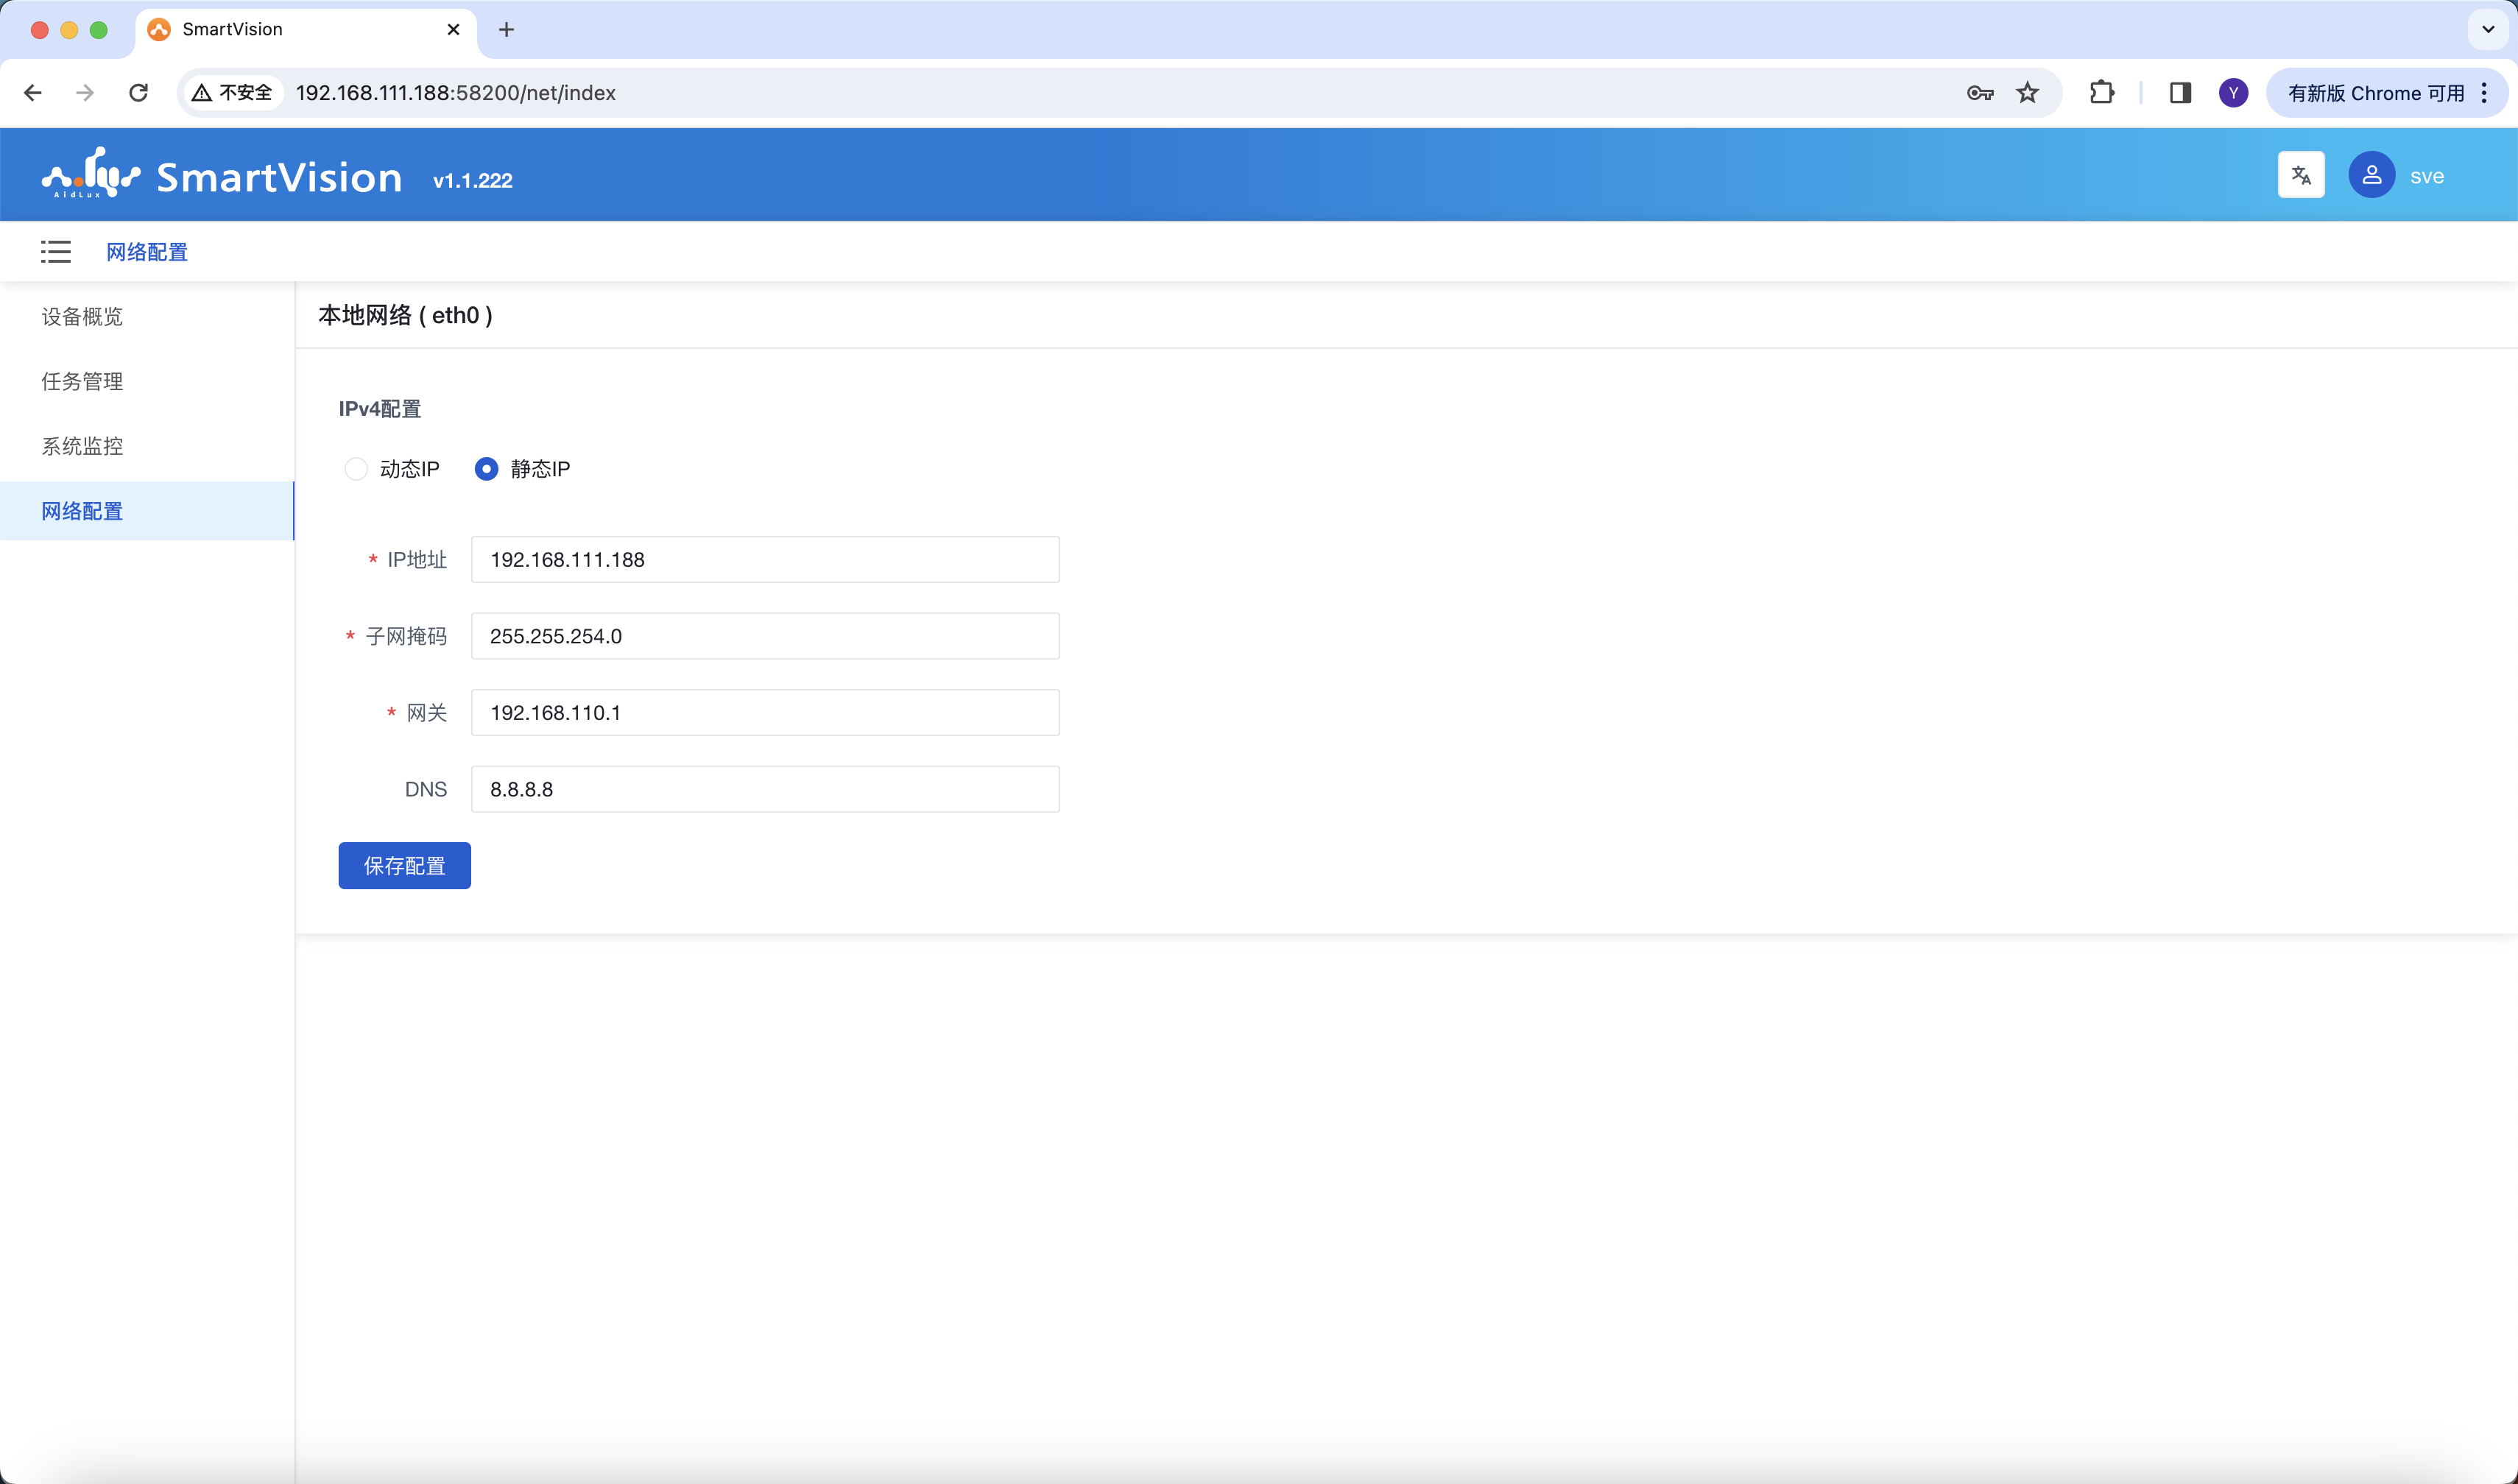The image size is (2518, 1484).
Task: Click the language translate icon
Action: pos(2301,175)
